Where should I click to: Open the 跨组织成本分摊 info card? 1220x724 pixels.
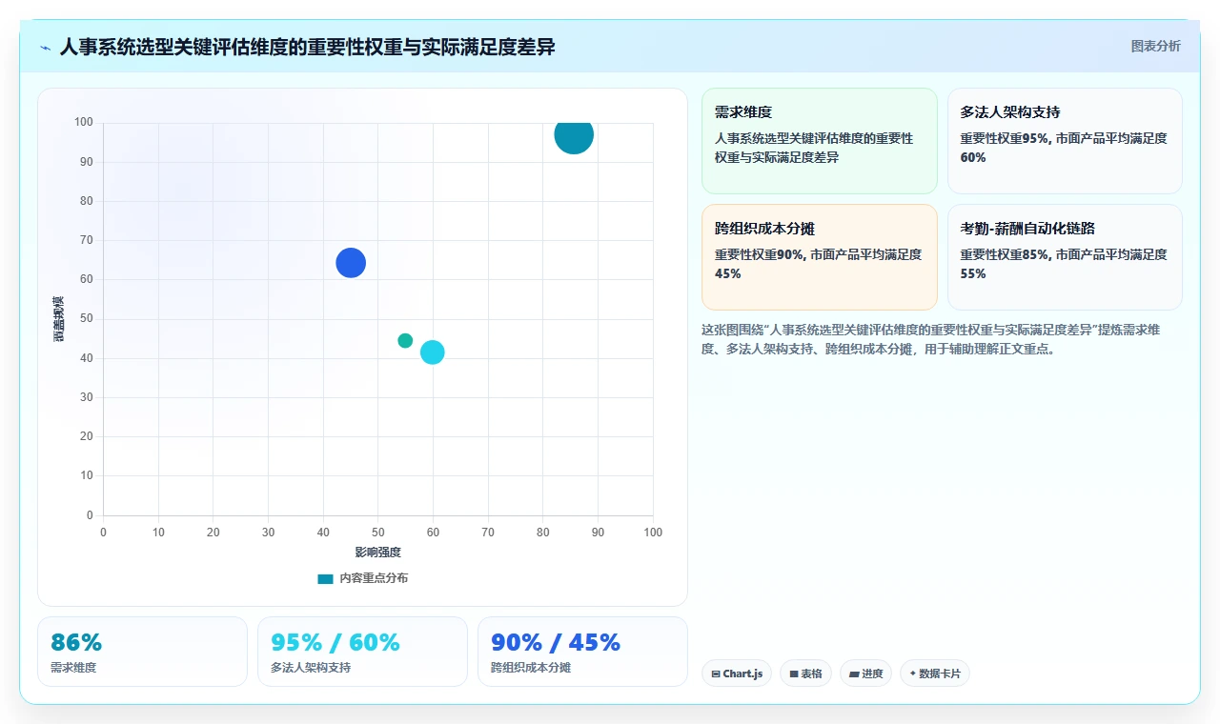coord(820,257)
